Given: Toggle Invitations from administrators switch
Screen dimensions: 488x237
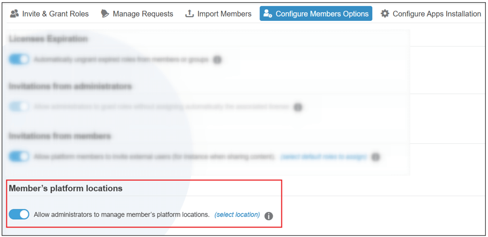Looking at the screenshot, I should pyautogui.click(x=19, y=106).
